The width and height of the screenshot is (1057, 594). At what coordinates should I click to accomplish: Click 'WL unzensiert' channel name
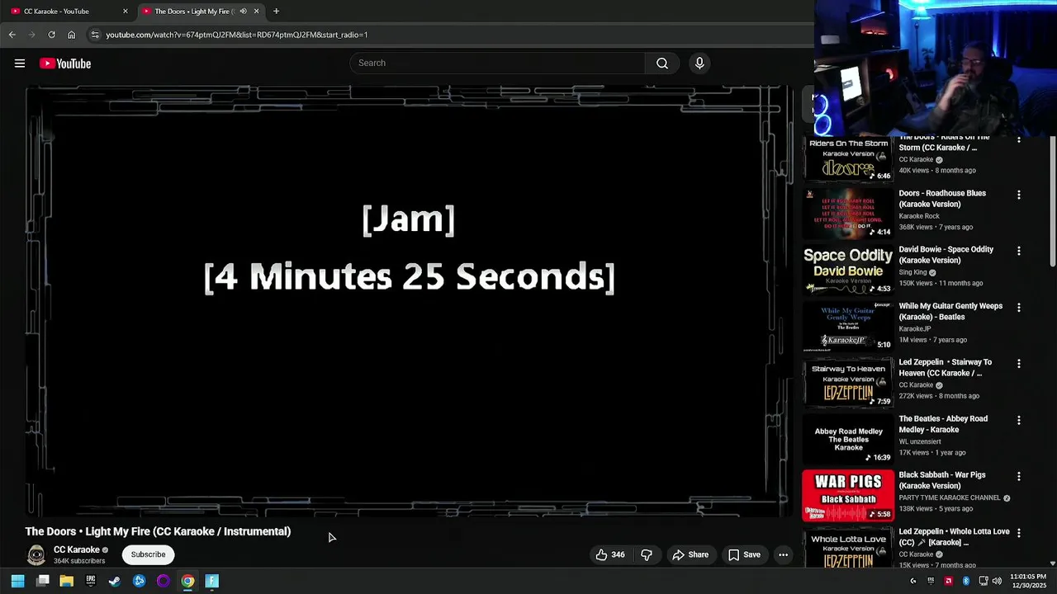coord(920,441)
